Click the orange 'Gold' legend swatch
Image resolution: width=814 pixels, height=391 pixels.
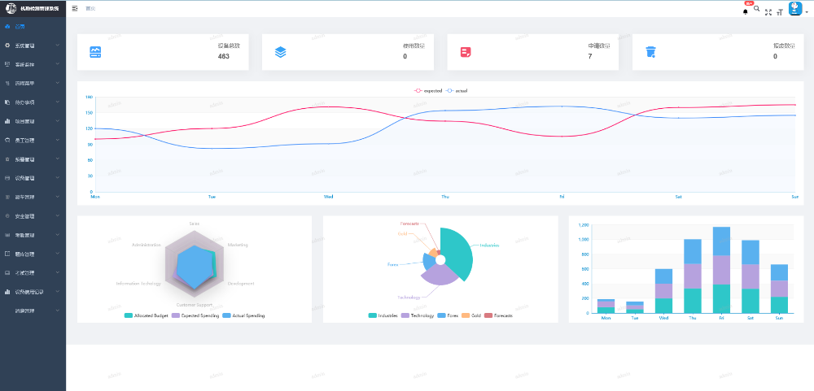(x=466, y=315)
